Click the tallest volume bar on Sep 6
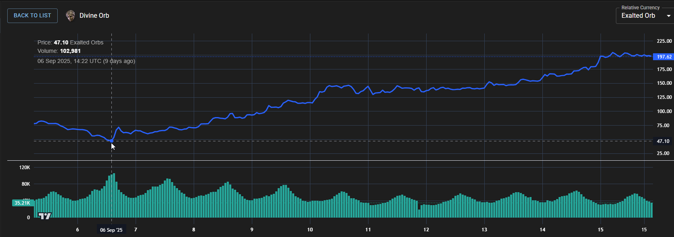Viewport: 674px width, 237px height. pyautogui.click(x=114, y=195)
